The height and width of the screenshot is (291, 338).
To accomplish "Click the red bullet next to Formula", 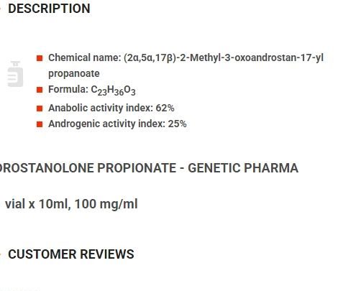I will point(40,90).
